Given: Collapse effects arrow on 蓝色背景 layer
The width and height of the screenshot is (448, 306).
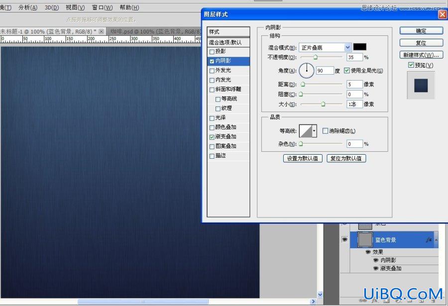Looking at the screenshot, I should 436,240.
